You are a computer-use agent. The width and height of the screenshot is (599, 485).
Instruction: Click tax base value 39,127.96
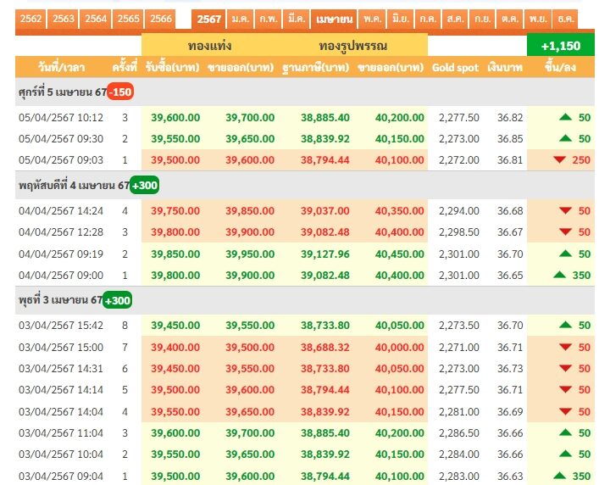324,254
